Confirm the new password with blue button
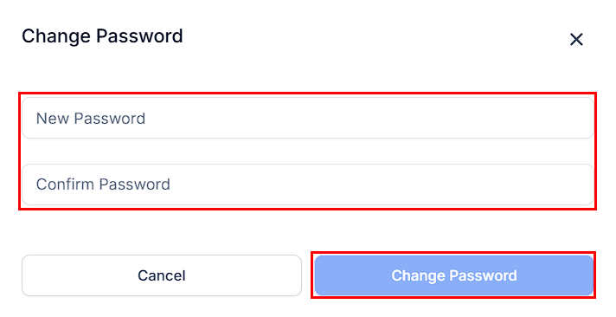This screenshot has height=317, width=616. (x=453, y=275)
